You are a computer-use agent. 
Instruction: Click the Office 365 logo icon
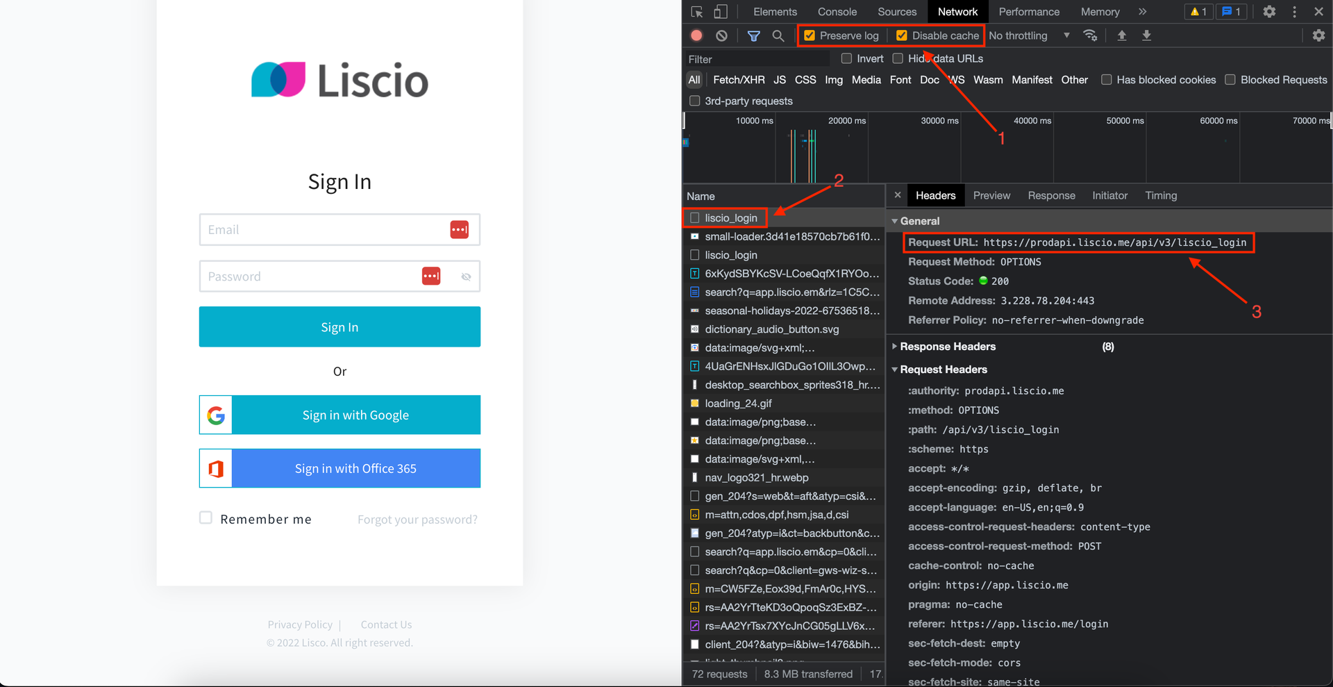(216, 468)
